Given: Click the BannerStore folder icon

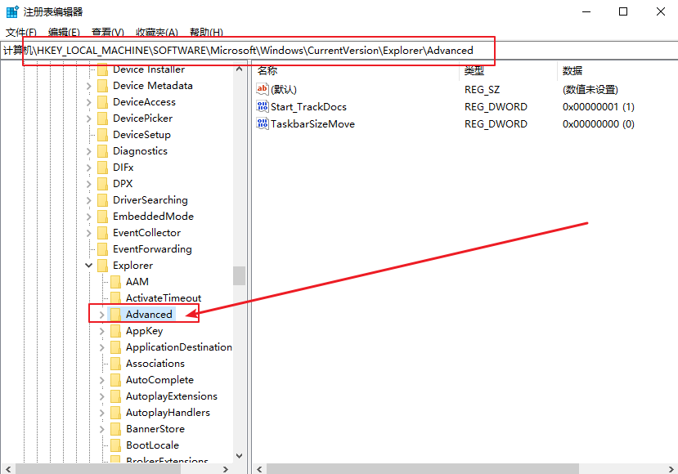Looking at the screenshot, I should [x=115, y=429].
